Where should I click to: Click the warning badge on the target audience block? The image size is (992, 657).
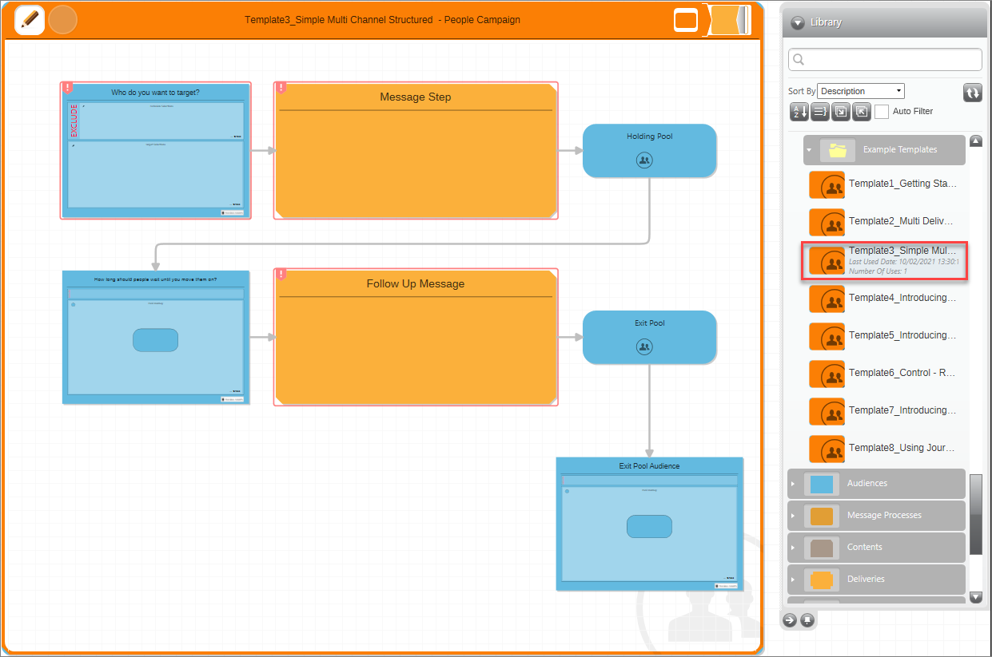click(x=68, y=88)
